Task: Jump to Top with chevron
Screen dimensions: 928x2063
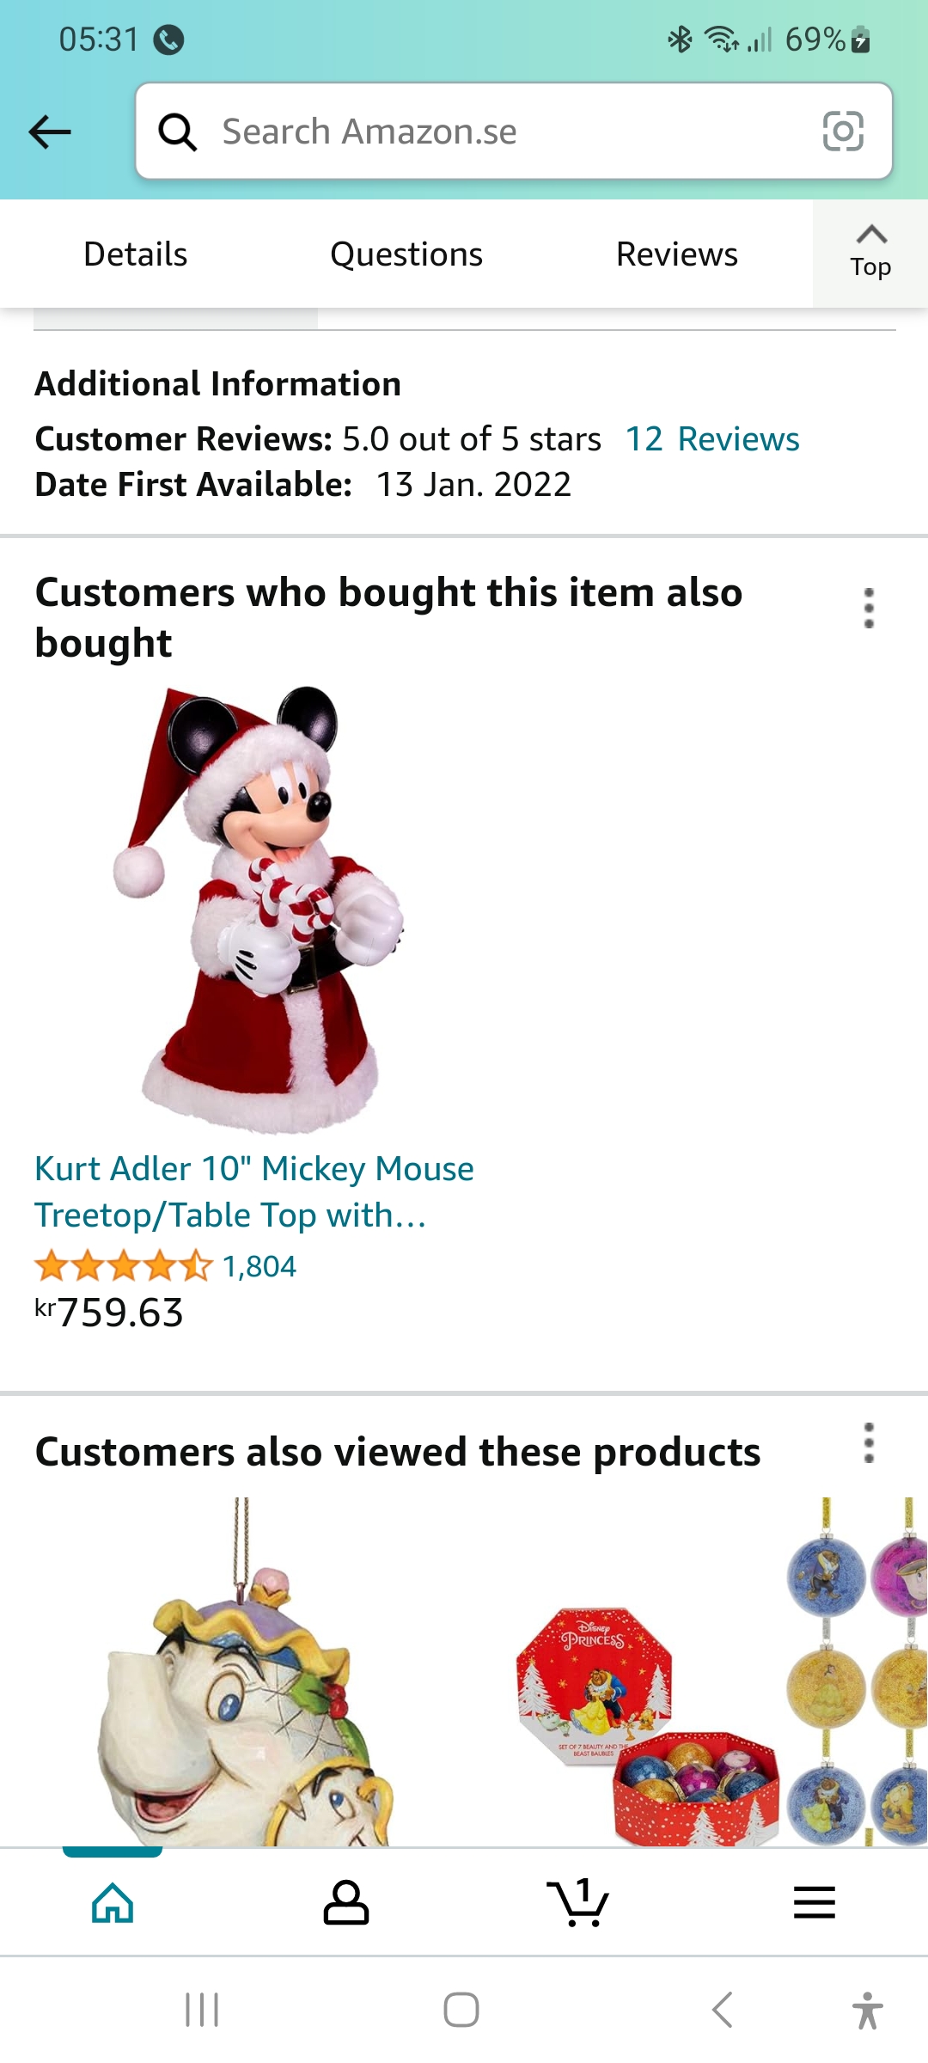Action: (x=870, y=254)
